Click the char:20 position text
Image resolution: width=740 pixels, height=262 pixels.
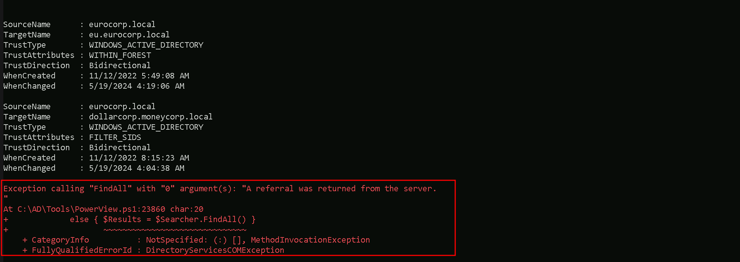click(x=187, y=209)
